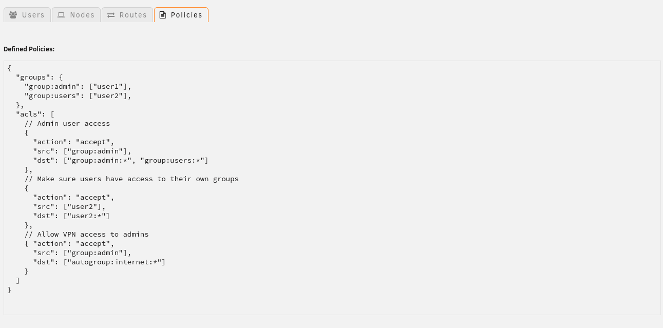Click empty area below the closing brace
663x328 pixels.
(332, 304)
